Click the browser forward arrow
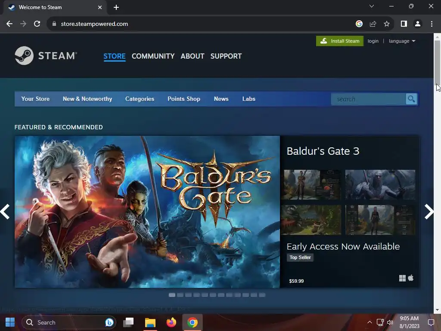 [23, 24]
